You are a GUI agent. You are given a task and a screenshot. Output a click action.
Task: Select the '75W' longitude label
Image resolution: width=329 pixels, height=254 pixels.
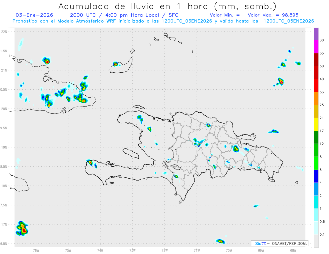68,250
